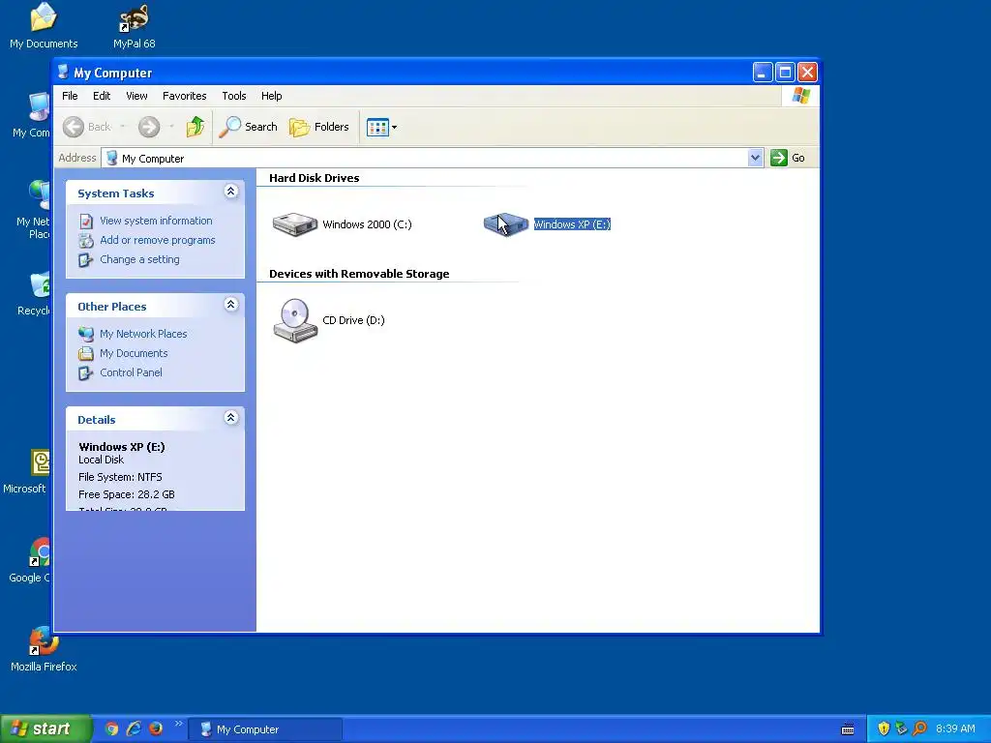991x743 pixels.
Task: Collapse the System Tasks panel
Action: click(230, 193)
